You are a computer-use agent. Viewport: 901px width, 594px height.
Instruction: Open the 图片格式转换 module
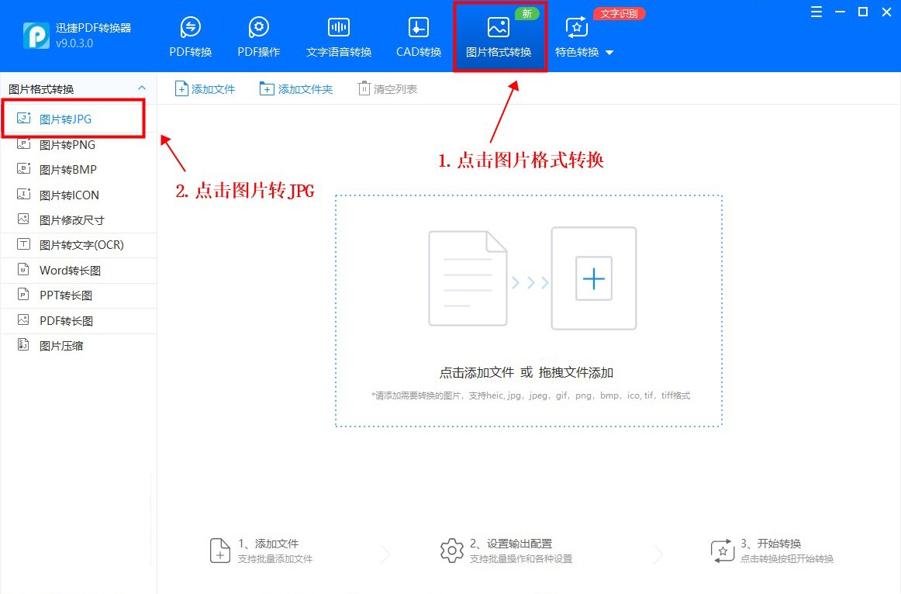(x=499, y=35)
